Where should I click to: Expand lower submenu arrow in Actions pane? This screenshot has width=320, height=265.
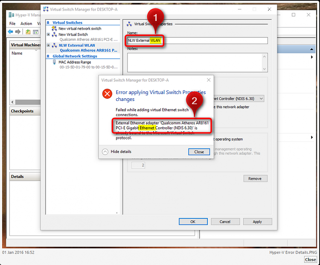coord(312,137)
